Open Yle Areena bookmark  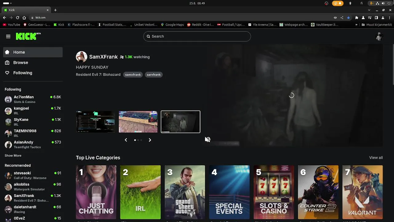(262, 25)
